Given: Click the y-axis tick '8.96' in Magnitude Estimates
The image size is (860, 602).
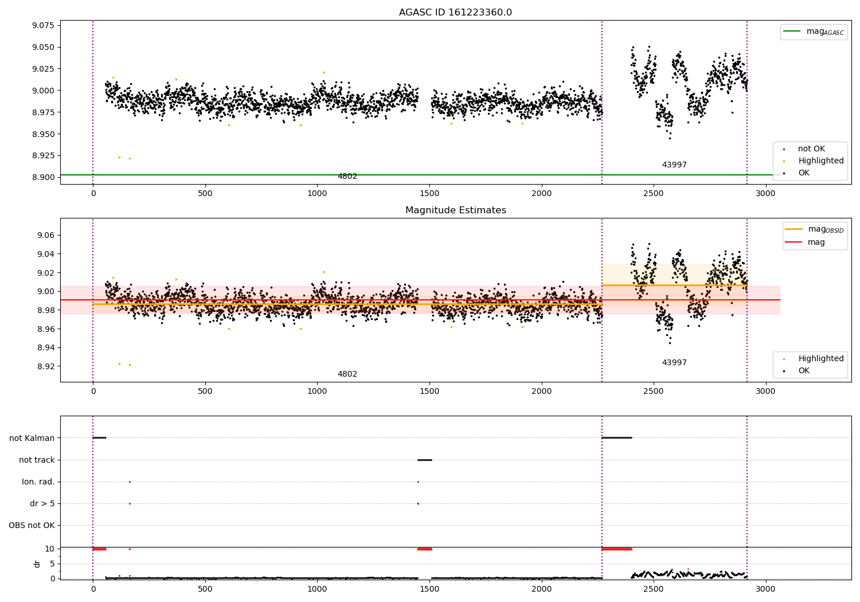Looking at the screenshot, I should coord(45,329).
